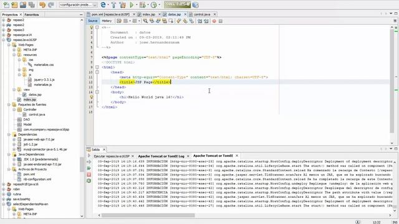
Task: Switch to Apache Tomcat or TomEE Log tab
Action: click(x=161, y=156)
